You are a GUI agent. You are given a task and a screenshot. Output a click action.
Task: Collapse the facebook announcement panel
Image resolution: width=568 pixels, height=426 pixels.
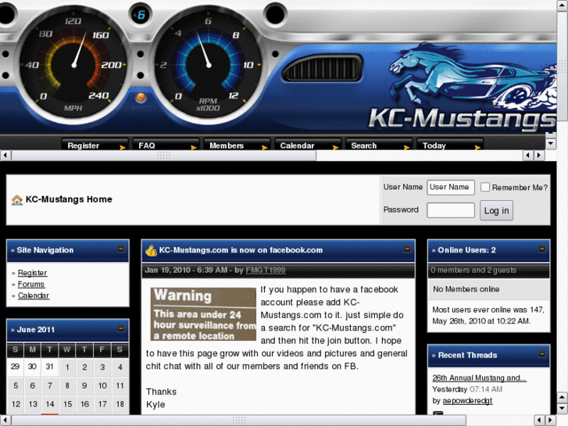click(x=407, y=249)
